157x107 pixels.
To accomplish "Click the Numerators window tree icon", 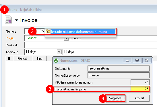I will pyautogui.click(x=56, y=60).
